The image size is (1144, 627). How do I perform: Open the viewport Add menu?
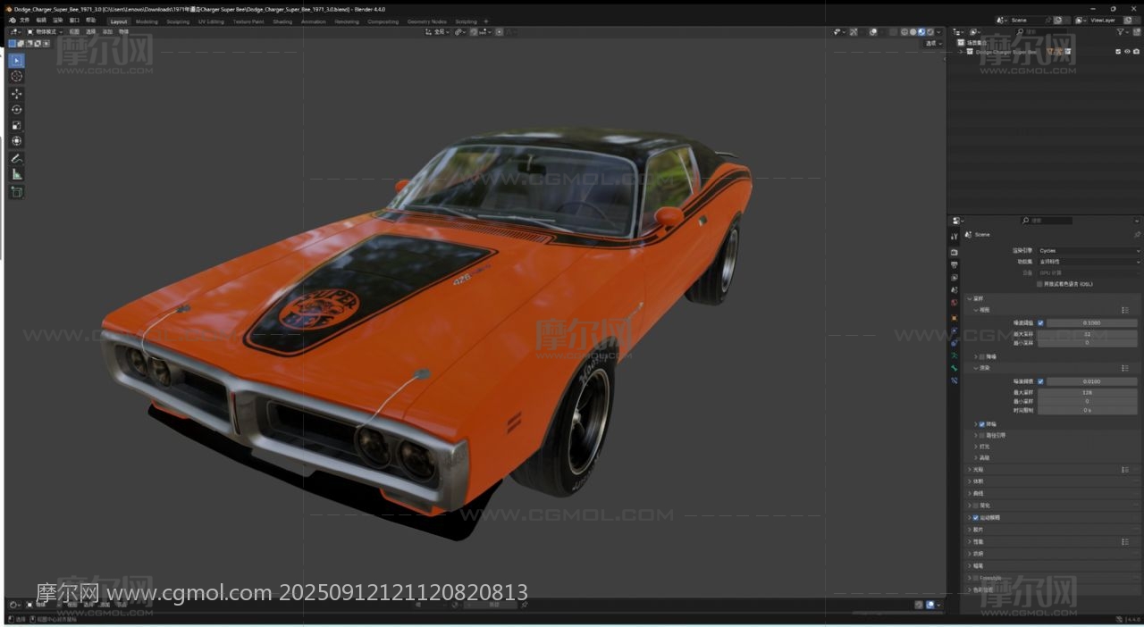[107, 31]
